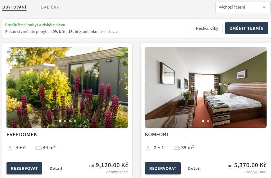Image resolution: width=271 pixels, height=178 pixels.
Task: Reserve the FREEDOMEK accommodation
Action: pyautogui.click(x=25, y=168)
